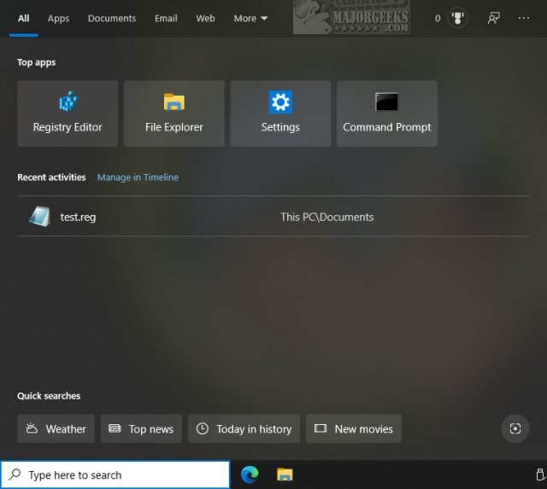Switch to the Web tab

click(205, 18)
